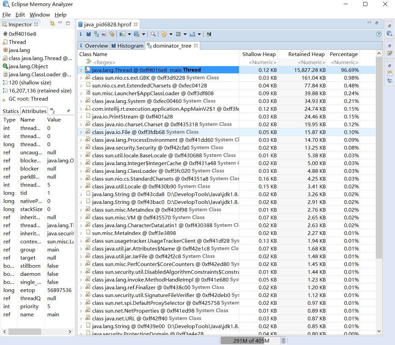The height and width of the screenshot is (345, 395).
Task: Show hidden Inspector tabs chevron
Action: pos(52,110)
